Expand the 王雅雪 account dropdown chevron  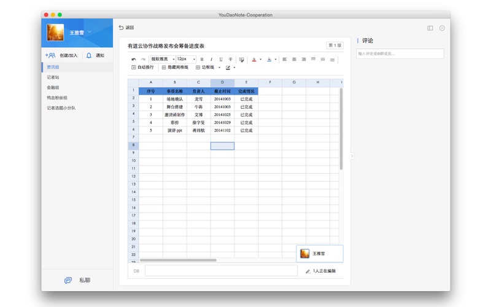[x=89, y=32]
